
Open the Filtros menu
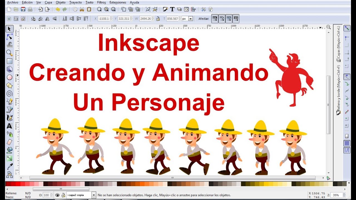click(x=102, y=2)
